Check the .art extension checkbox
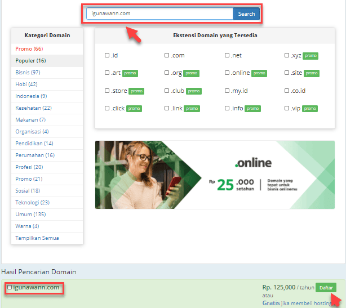 tap(107, 73)
